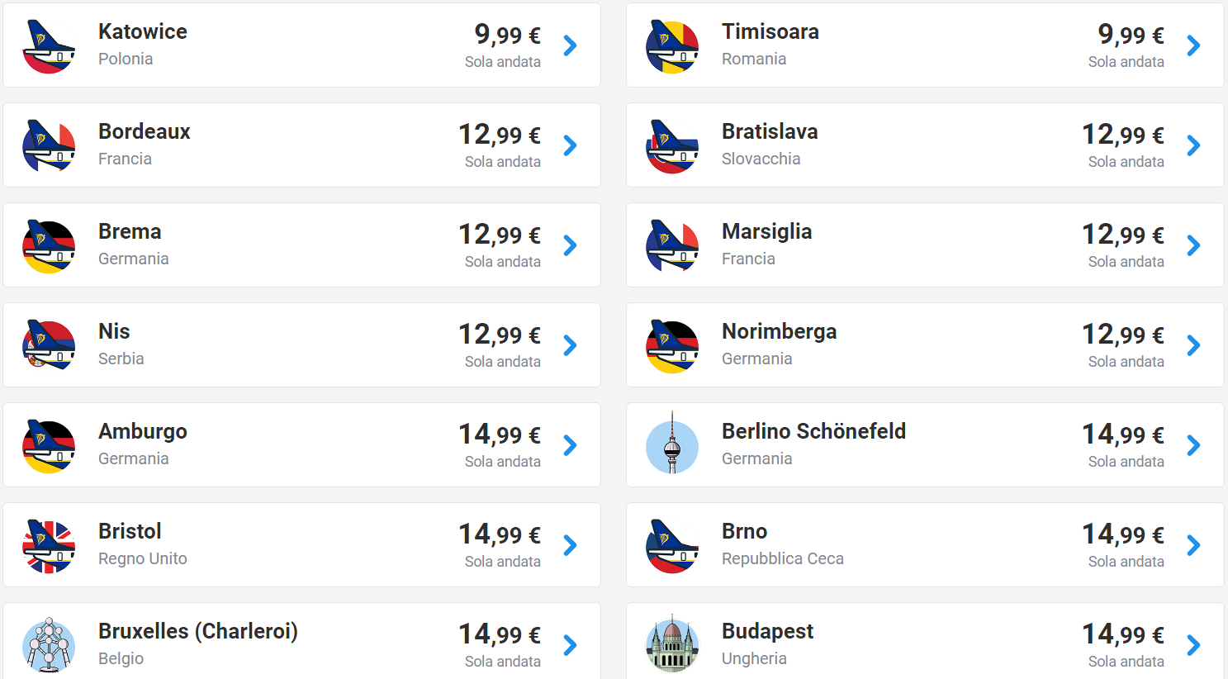
Task: Open Timisoara fare with its chevron arrow
Action: coord(1193,45)
